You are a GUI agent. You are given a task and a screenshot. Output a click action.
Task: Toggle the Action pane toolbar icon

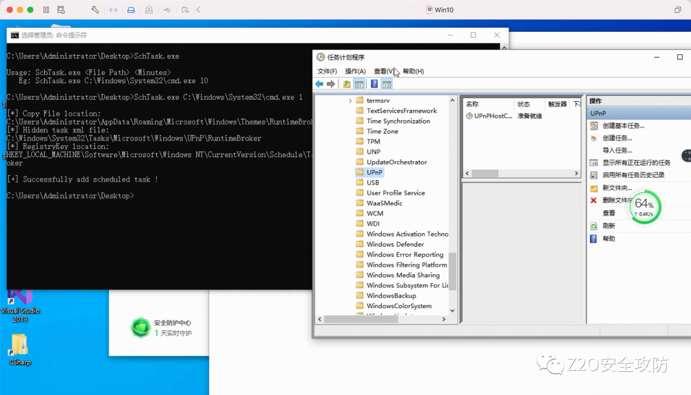[387, 84]
